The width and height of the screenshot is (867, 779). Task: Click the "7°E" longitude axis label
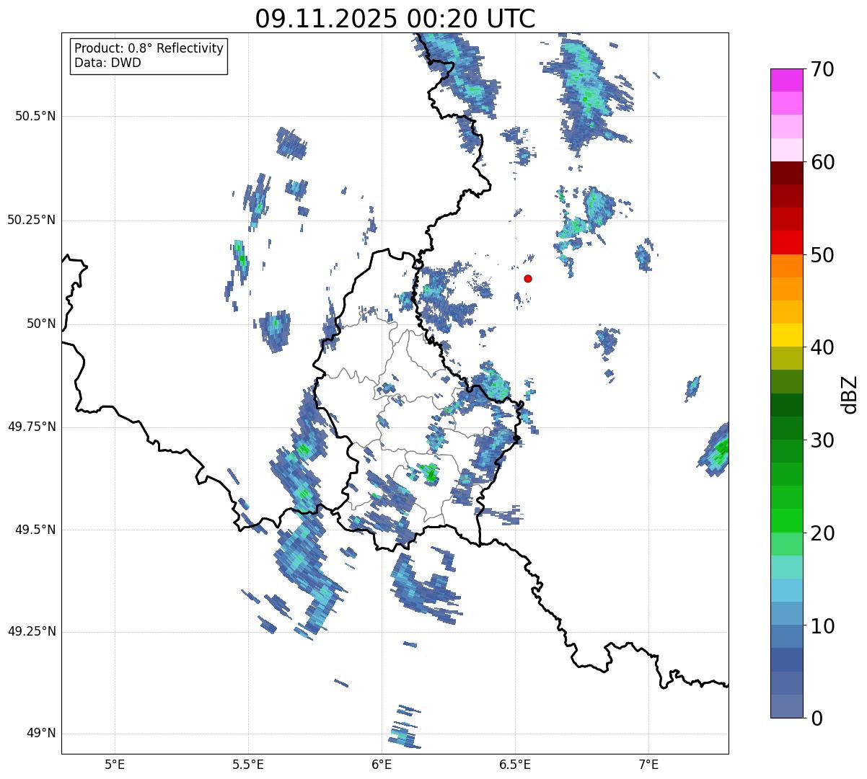coord(648,764)
